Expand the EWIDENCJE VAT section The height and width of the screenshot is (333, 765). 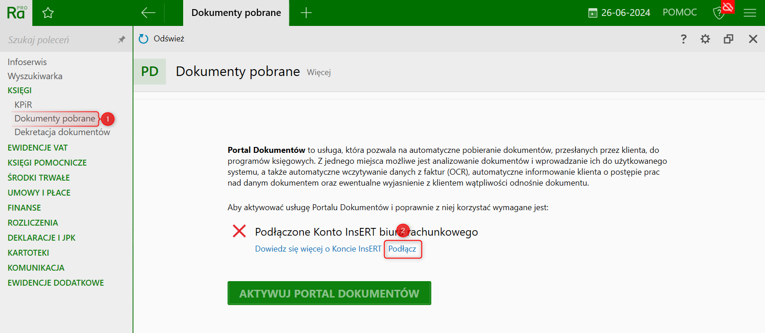[37, 148]
